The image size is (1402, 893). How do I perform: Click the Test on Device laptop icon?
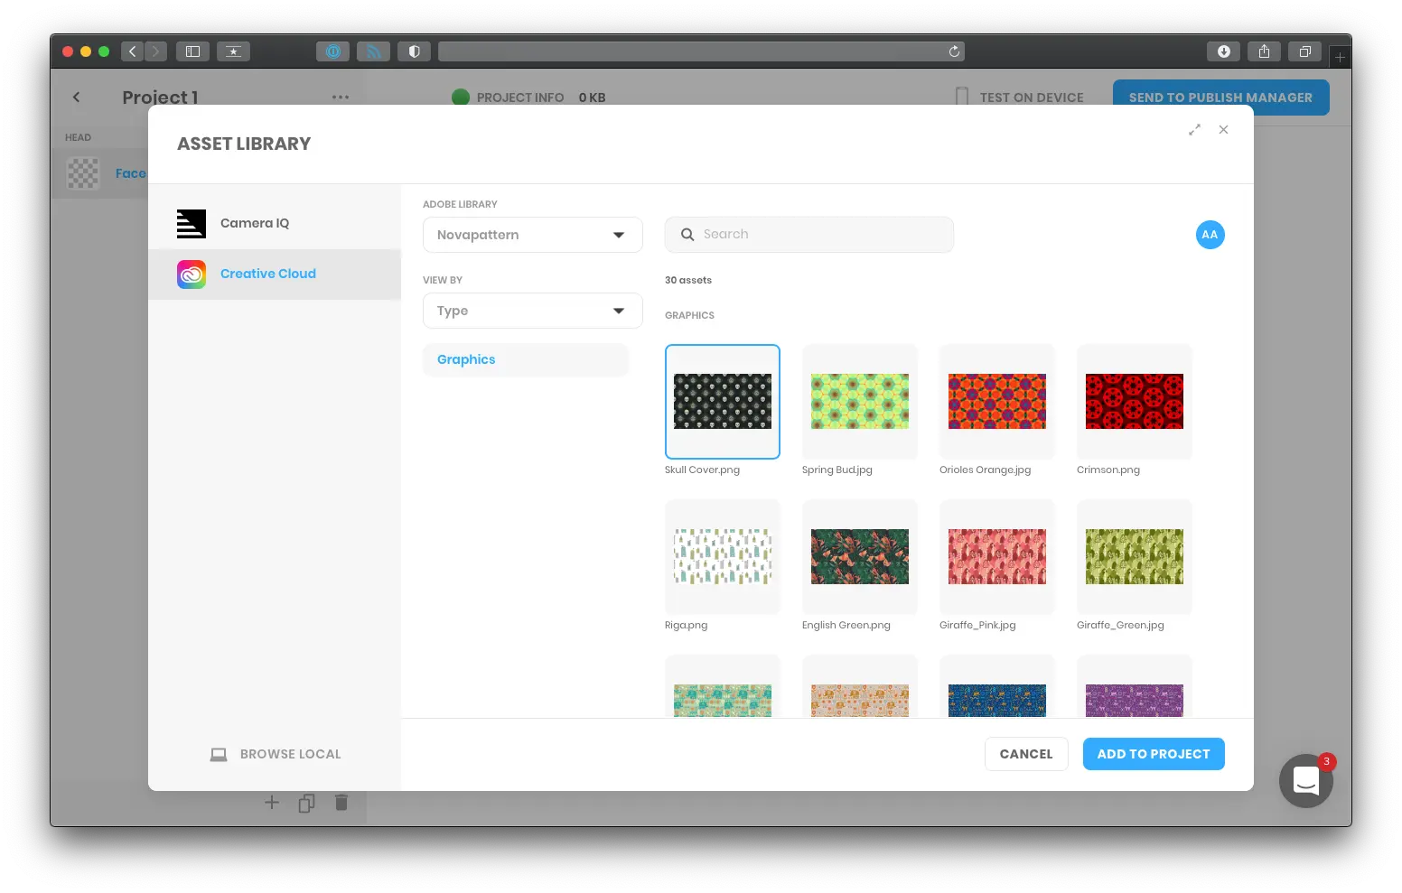tap(960, 97)
